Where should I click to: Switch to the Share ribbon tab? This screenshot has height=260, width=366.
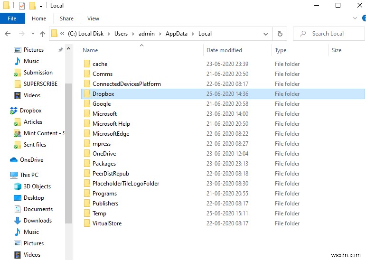(x=66, y=19)
